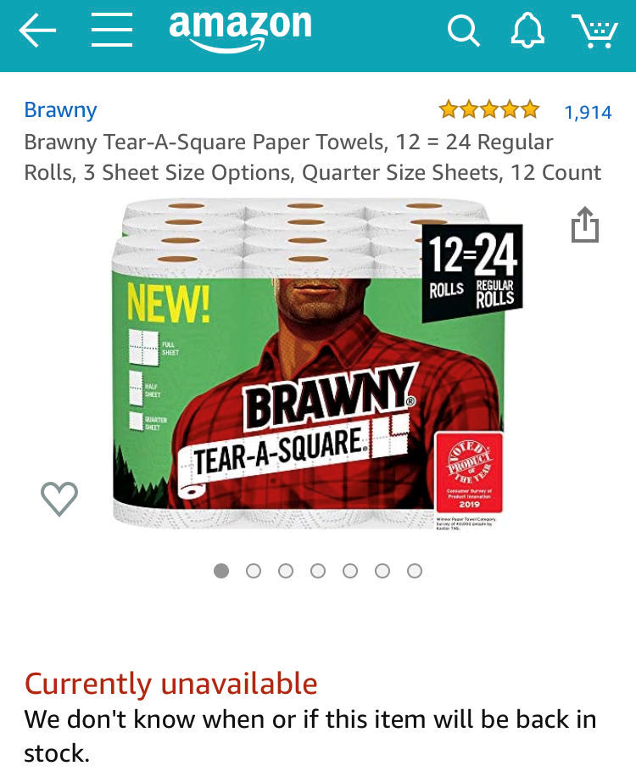Open search with magnifying glass icon
The height and width of the screenshot is (777, 636).
(x=463, y=31)
